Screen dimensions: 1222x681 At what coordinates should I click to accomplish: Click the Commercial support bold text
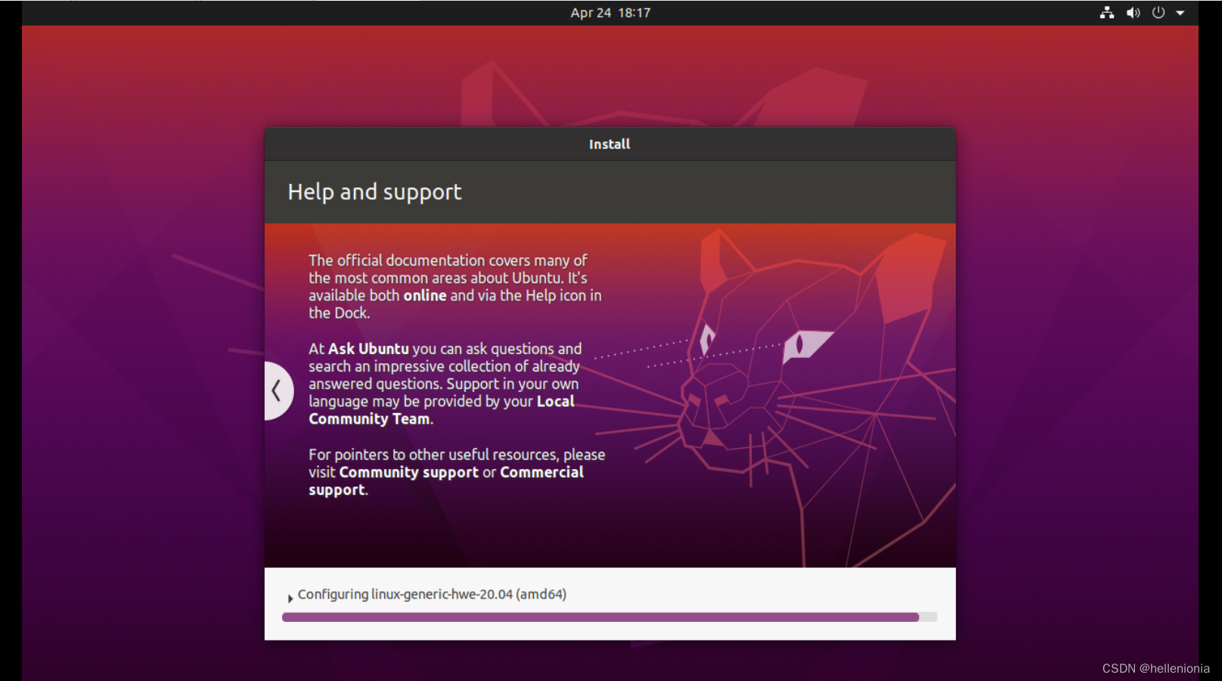click(541, 472)
